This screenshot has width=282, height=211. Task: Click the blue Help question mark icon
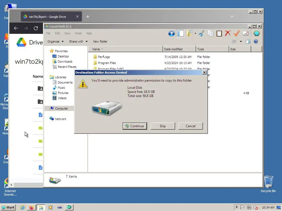(x=256, y=41)
